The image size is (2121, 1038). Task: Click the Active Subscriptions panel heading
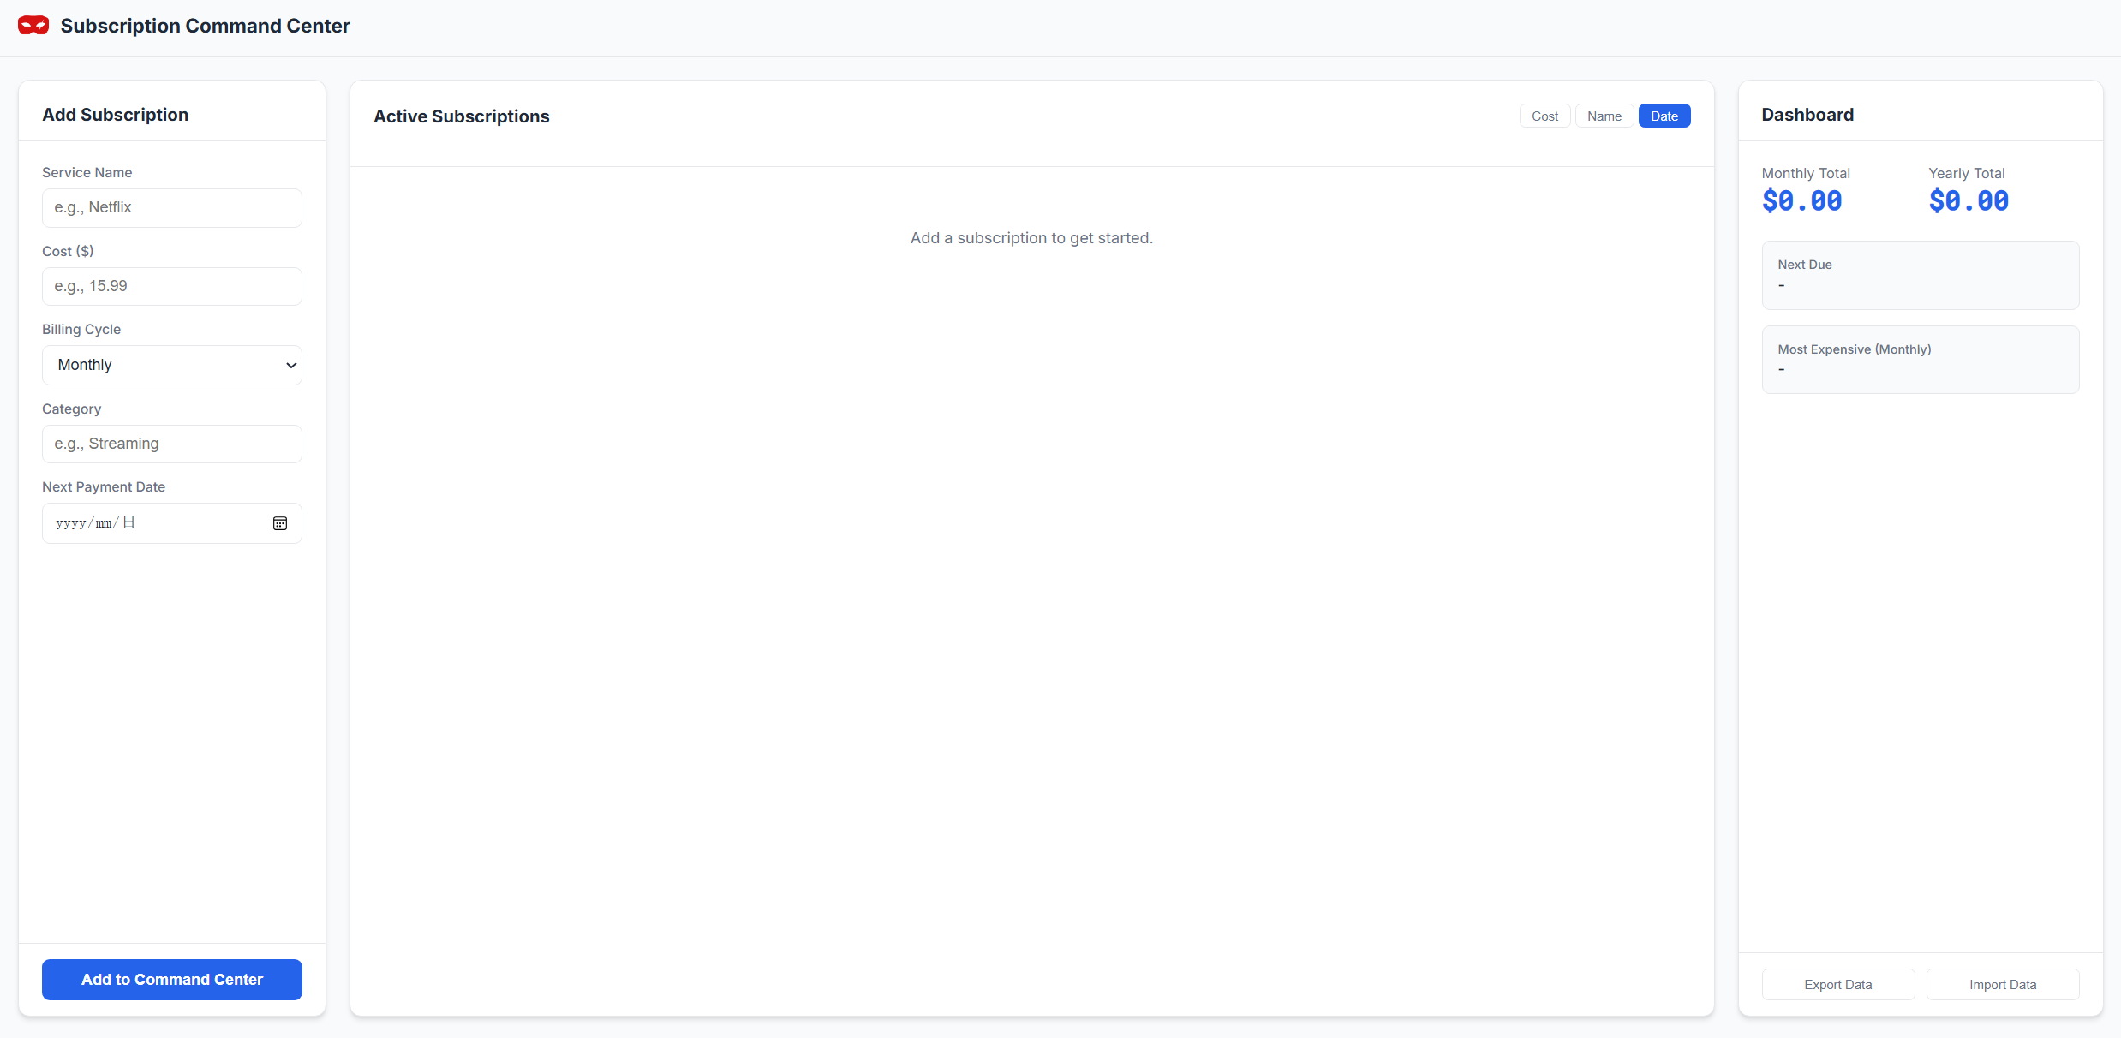(x=461, y=116)
